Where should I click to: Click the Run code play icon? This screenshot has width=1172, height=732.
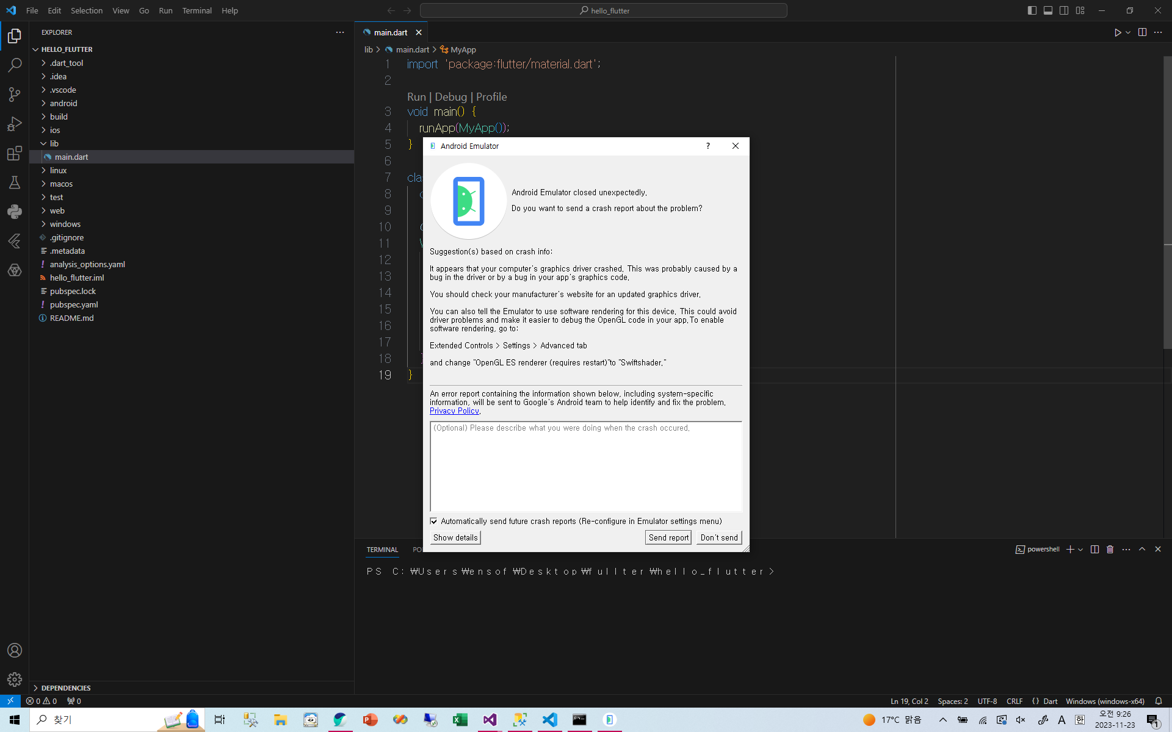click(1117, 32)
